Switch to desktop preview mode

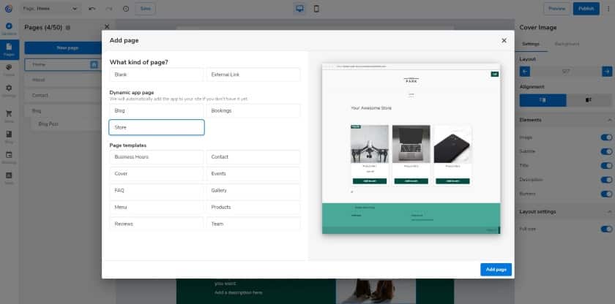[299, 9]
